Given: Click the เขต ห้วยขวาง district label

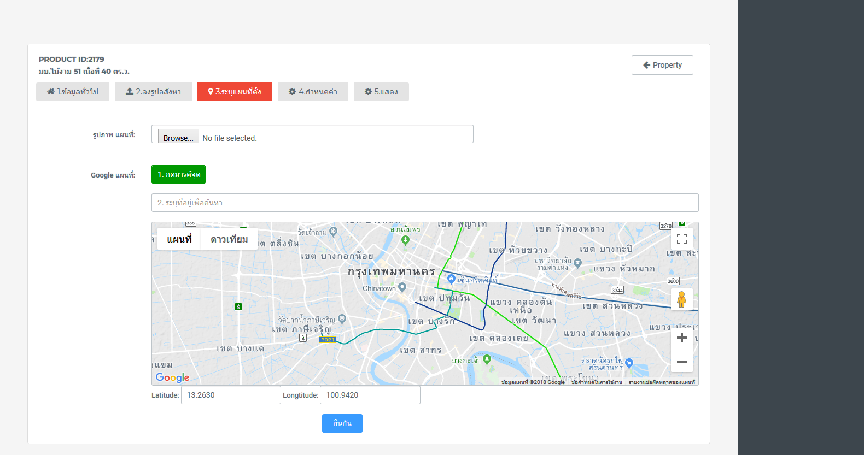Looking at the screenshot, I should tap(518, 250).
